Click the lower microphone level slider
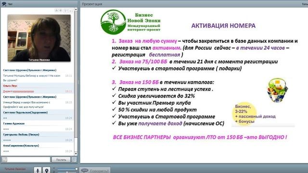 67,172
